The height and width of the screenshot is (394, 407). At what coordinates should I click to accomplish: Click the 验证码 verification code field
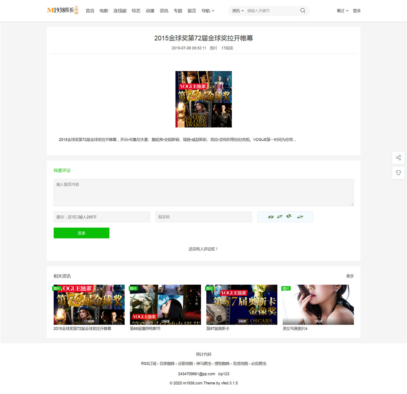click(x=204, y=217)
